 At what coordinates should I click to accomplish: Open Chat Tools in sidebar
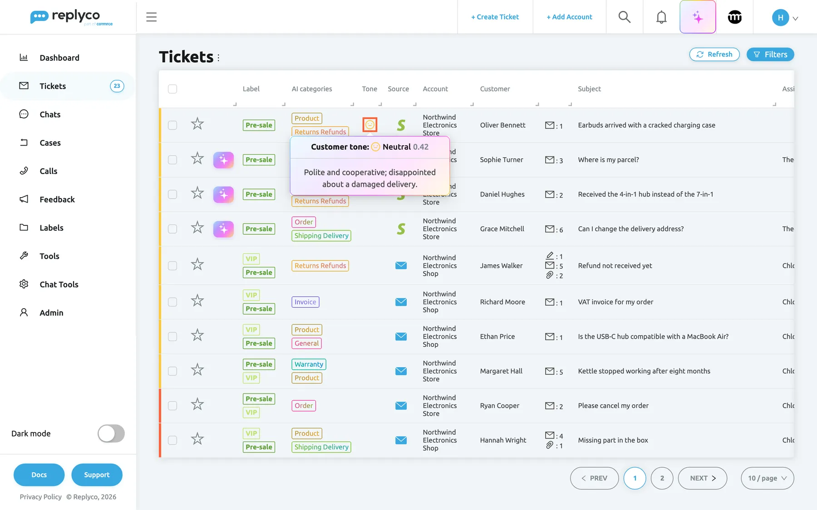pos(59,284)
